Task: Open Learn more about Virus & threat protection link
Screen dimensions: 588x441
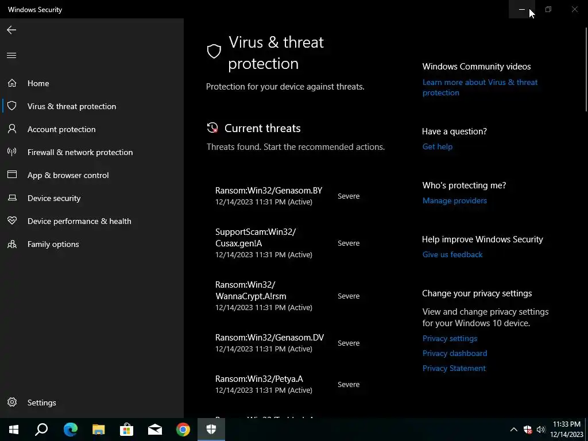Action: (x=479, y=87)
